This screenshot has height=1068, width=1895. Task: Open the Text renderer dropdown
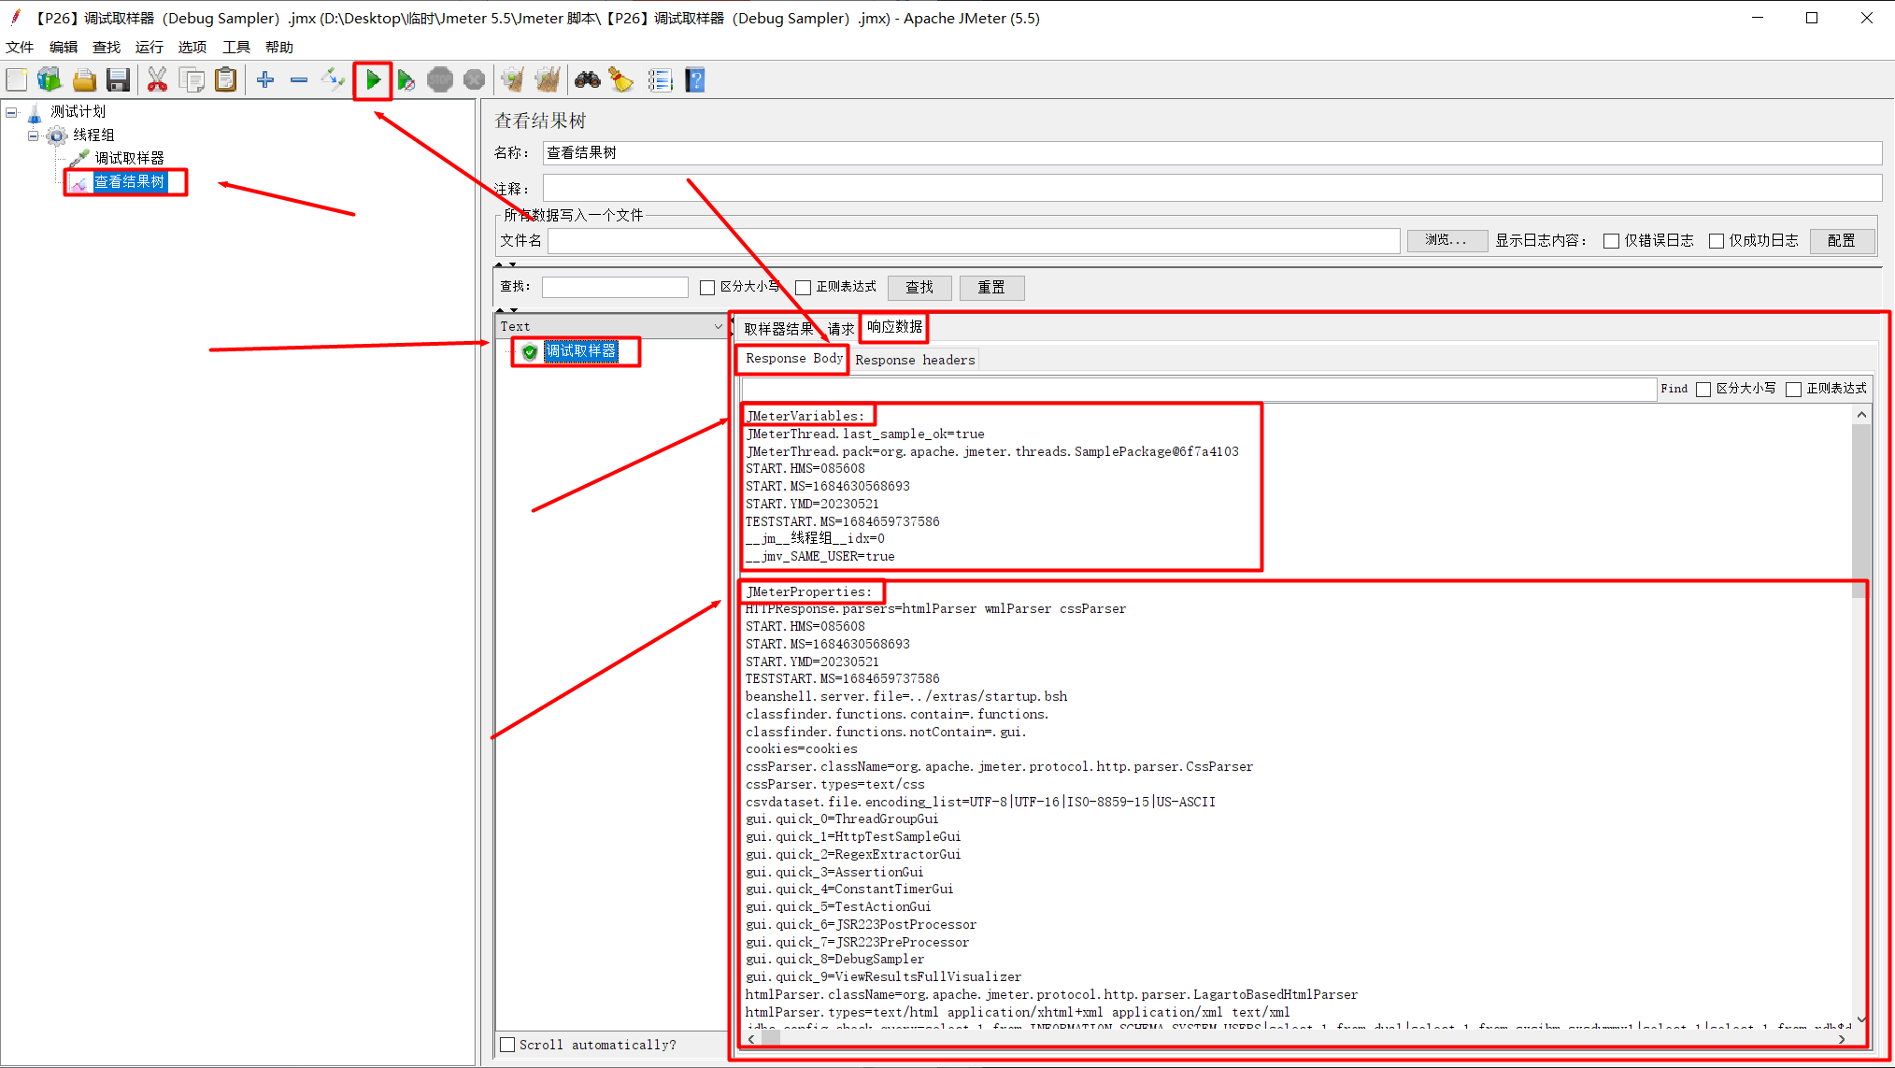tap(718, 327)
